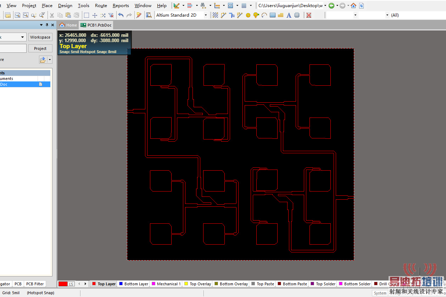Click the Undo arrow icon
The image size is (446, 297).
click(121, 15)
